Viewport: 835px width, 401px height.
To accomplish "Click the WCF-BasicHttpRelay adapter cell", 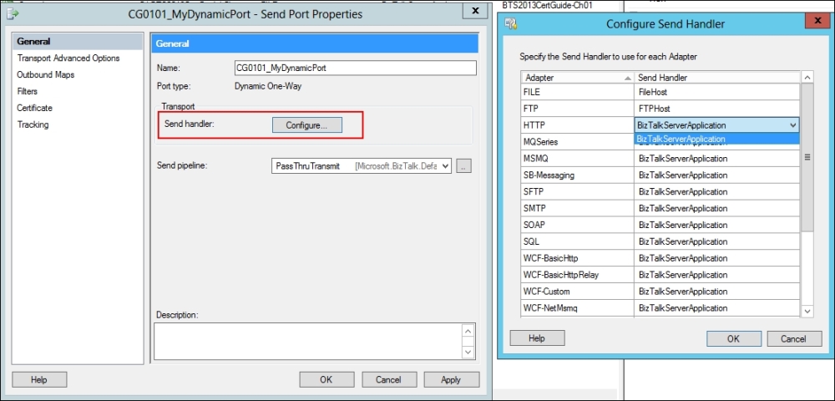I will (577, 275).
